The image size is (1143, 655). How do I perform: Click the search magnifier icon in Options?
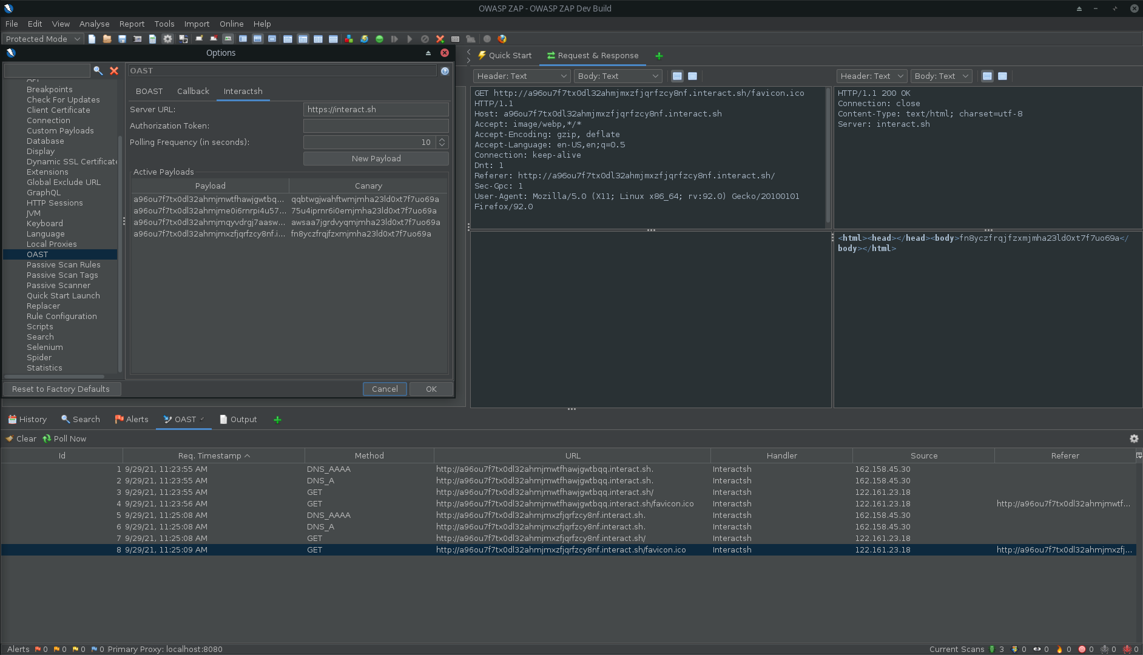click(98, 71)
